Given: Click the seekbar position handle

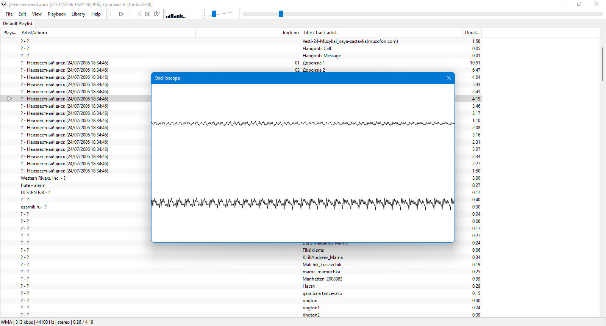Looking at the screenshot, I should pyautogui.click(x=281, y=14).
